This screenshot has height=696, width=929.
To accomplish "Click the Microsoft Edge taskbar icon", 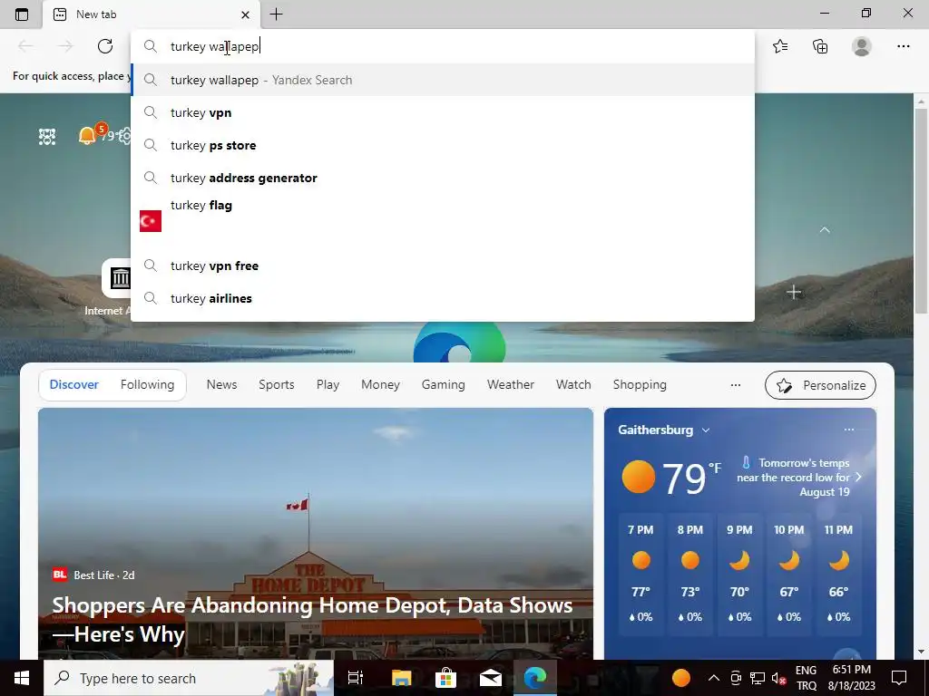I will click(535, 678).
